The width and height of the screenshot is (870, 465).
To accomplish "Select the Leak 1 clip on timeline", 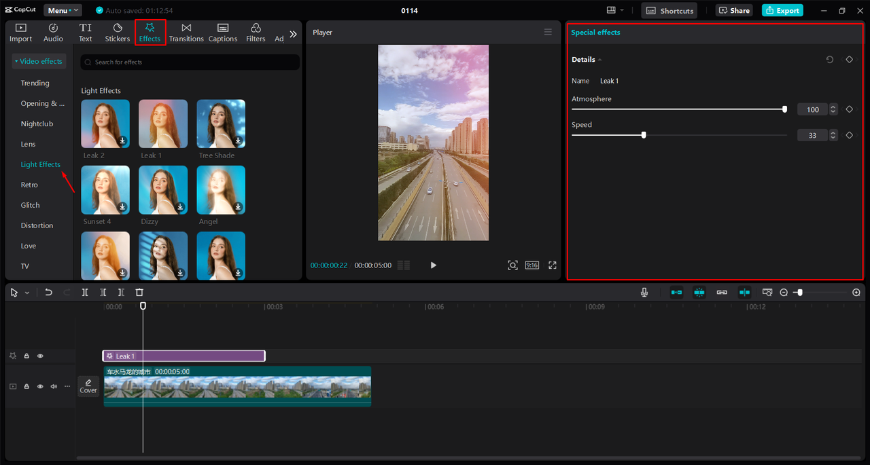I will tap(184, 356).
